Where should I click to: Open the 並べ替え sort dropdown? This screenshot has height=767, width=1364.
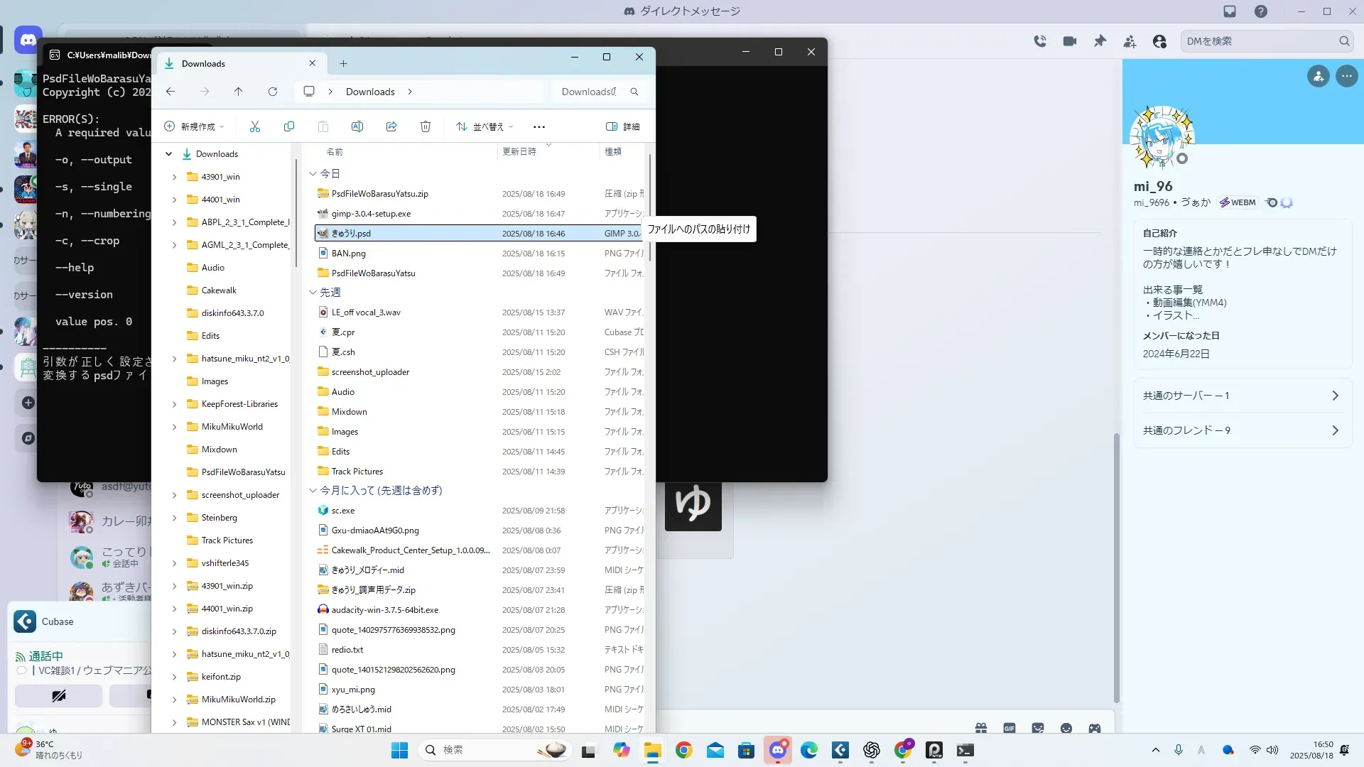(x=485, y=126)
